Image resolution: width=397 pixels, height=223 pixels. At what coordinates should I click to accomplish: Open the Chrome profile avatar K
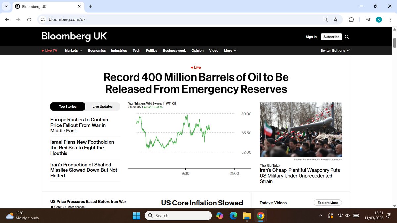[x=379, y=20]
